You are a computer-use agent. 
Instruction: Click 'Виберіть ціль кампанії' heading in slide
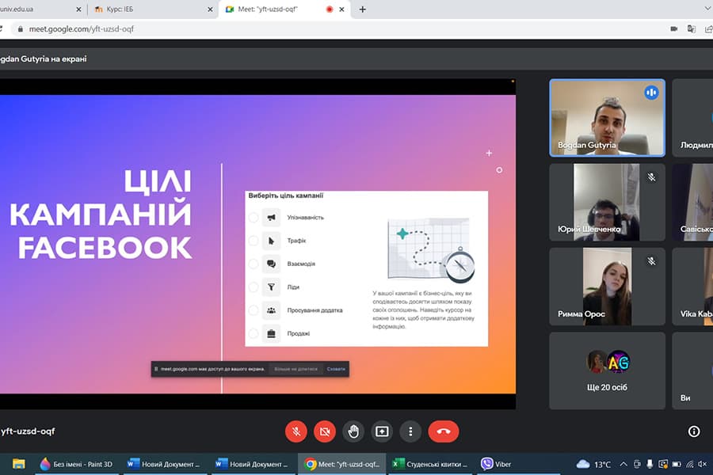pyautogui.click(x=285, y=196)
